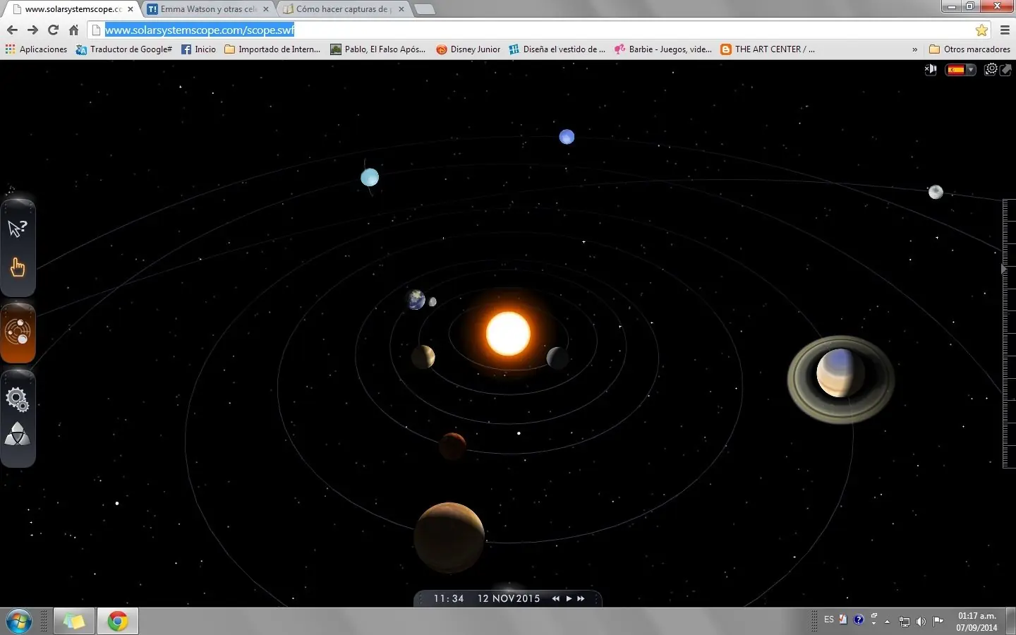The image size is (1016, 635).
Task: Open the gears settings panel
Action: click(17, 399)
